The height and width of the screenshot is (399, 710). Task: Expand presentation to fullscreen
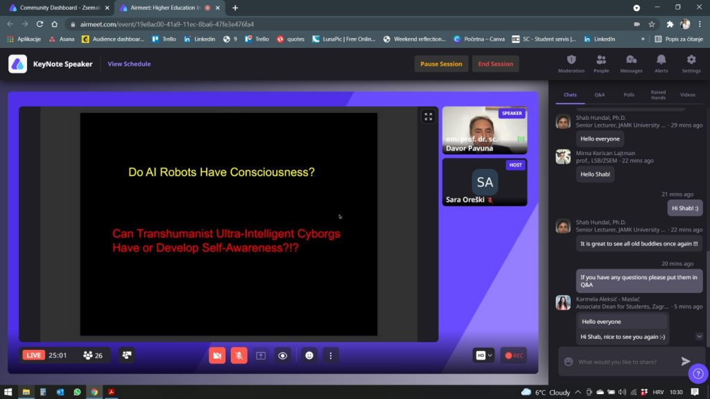pyautogui.click(x=428, y=116)
